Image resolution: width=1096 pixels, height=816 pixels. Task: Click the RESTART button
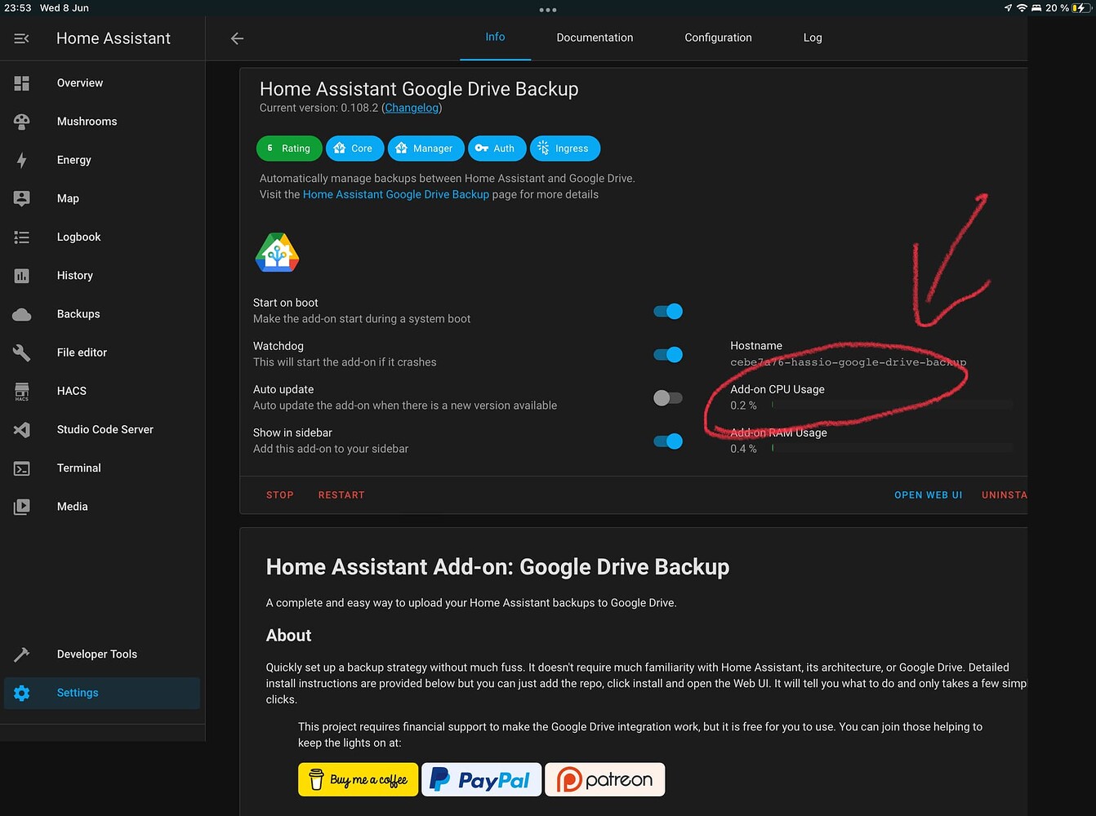(x=341, y=494)
